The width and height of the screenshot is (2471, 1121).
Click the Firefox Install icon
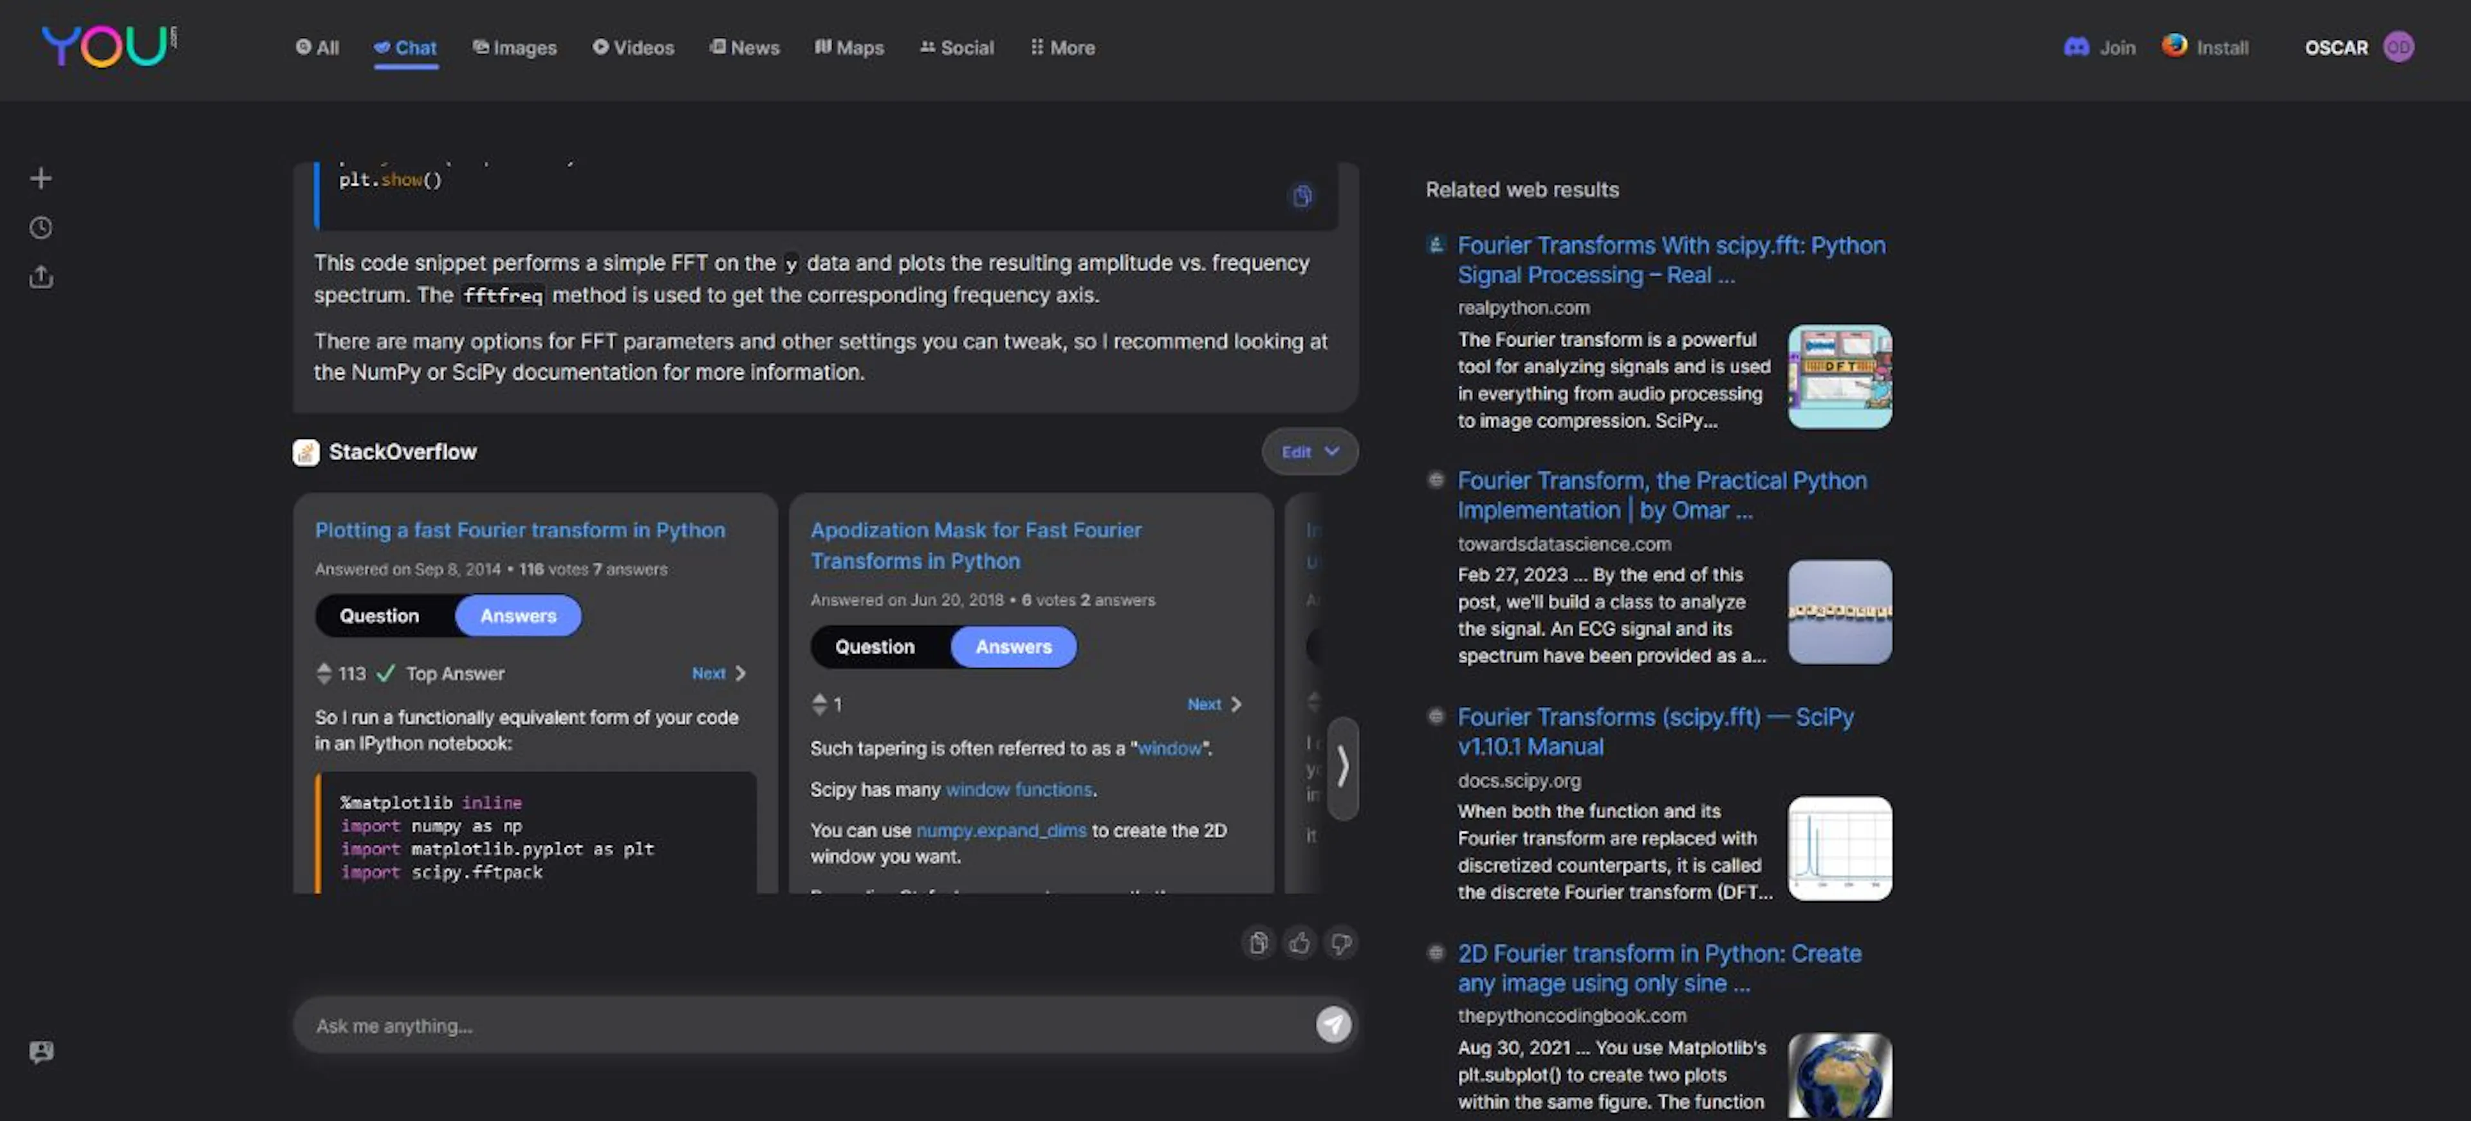tap(2174, 45)
